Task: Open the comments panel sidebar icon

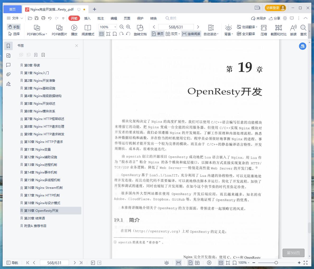Action: (x=8, y=65)
